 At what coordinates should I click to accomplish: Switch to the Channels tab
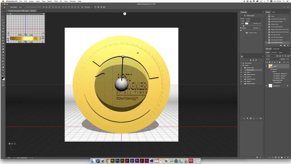274,53
